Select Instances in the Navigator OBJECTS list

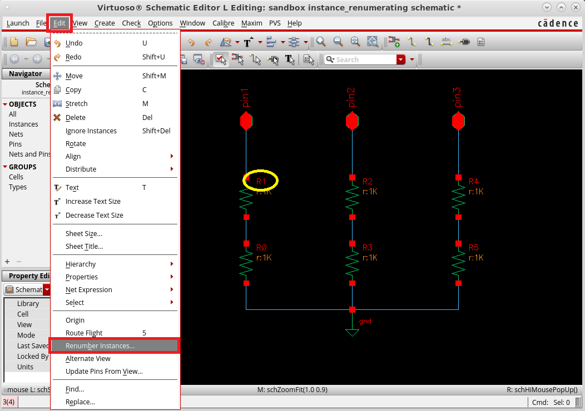(x=22, y=124)
